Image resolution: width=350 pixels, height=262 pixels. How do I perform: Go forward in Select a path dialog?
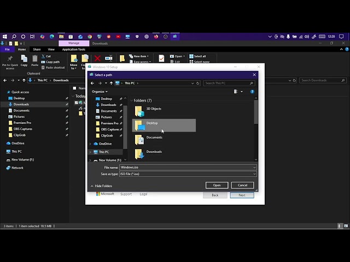pos(100,84)
